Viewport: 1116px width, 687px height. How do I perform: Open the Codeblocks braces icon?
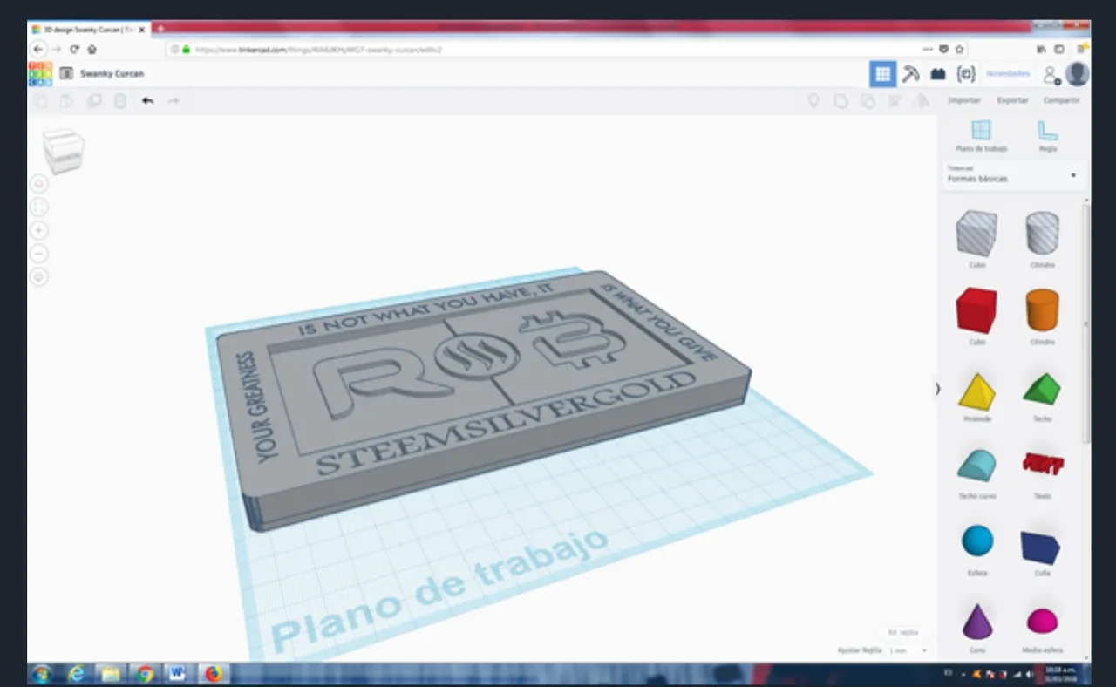pyautogui.click(x=966, y=74)
